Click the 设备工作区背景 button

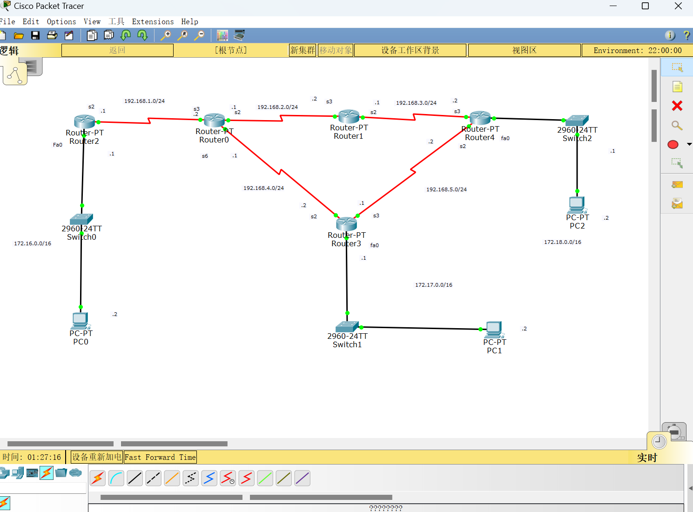(410, 50)
